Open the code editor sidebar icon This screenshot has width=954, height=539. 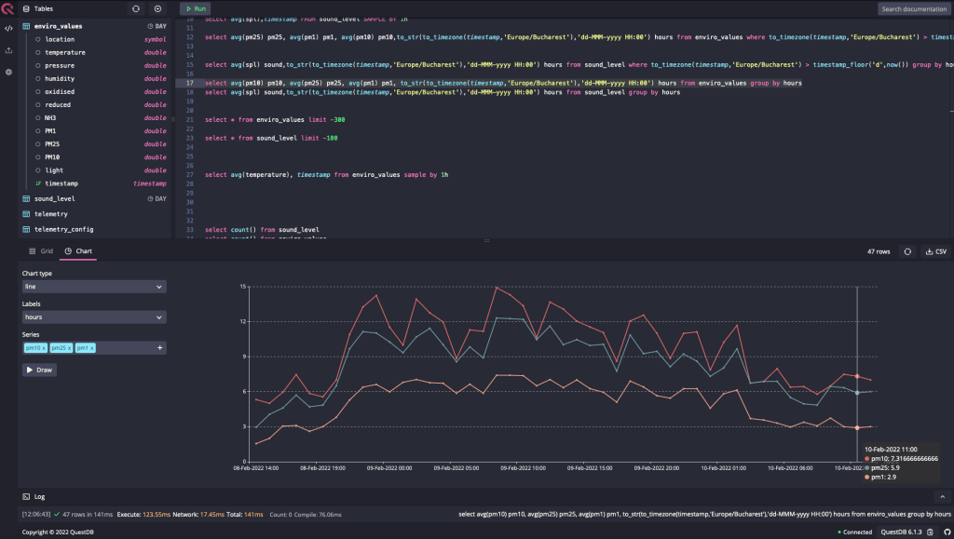8,28
